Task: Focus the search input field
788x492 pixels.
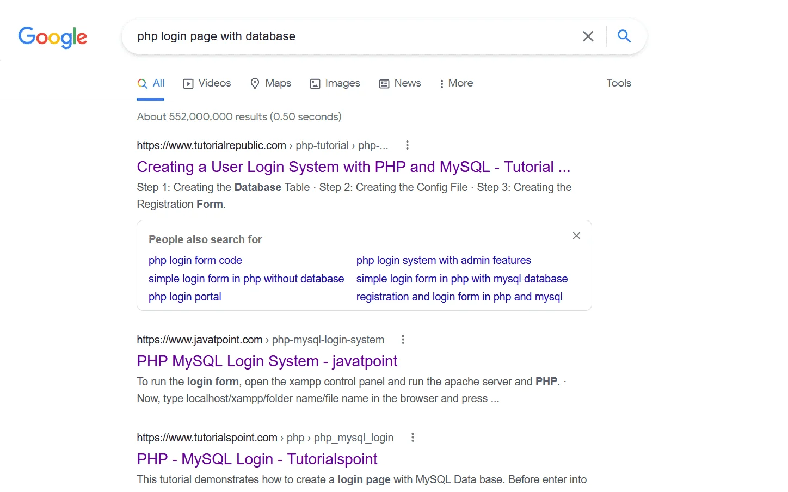Action: 354,36
